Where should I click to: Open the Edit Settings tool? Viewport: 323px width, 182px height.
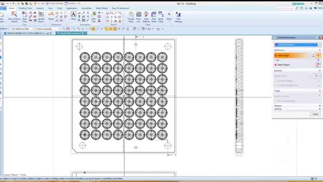[178, 17]
